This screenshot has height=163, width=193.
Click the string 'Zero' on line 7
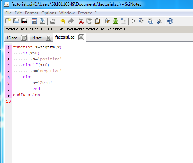(45, 83)
